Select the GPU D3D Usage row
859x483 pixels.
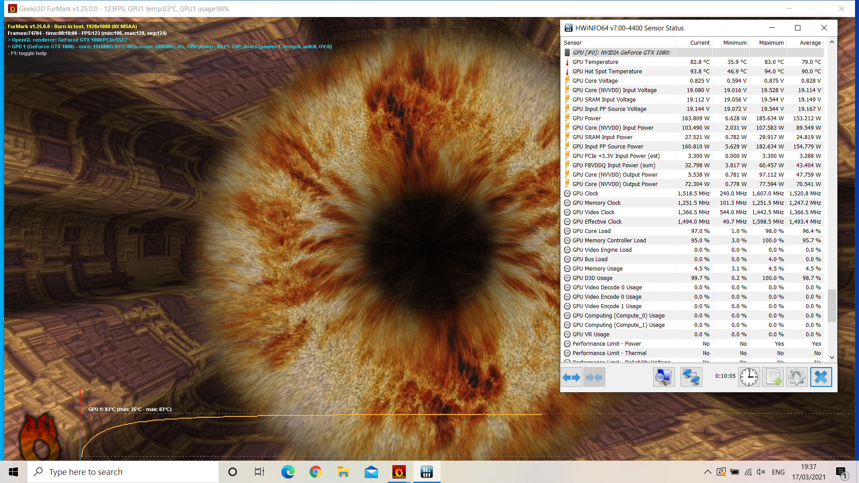(x=693, y=278)
